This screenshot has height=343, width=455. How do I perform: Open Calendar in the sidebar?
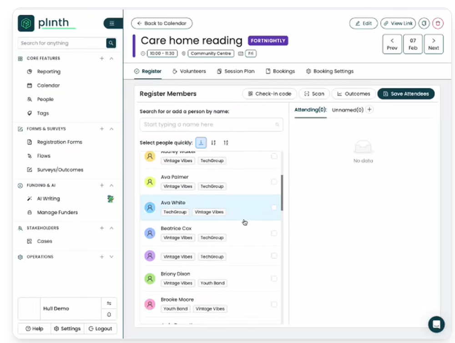(x=48, y=85)
